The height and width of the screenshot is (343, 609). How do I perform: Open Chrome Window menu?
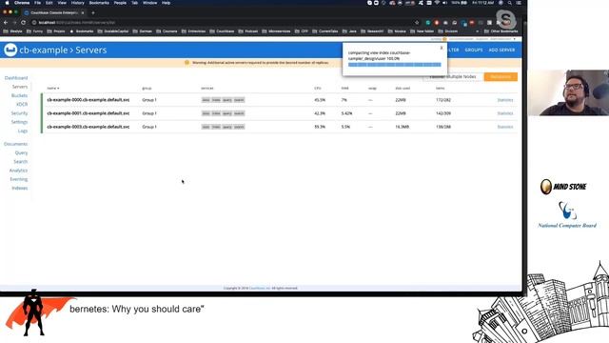[150, 3]
